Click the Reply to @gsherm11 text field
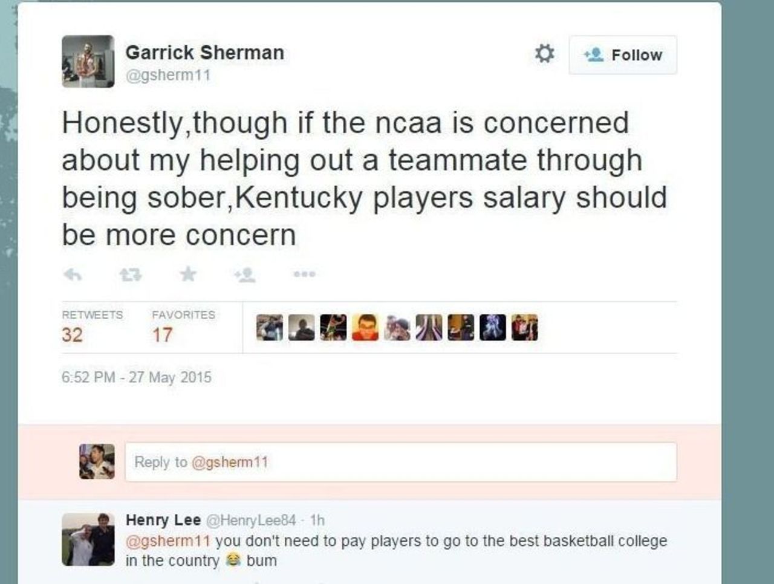 pyautogui.click(x=400, y=462)
